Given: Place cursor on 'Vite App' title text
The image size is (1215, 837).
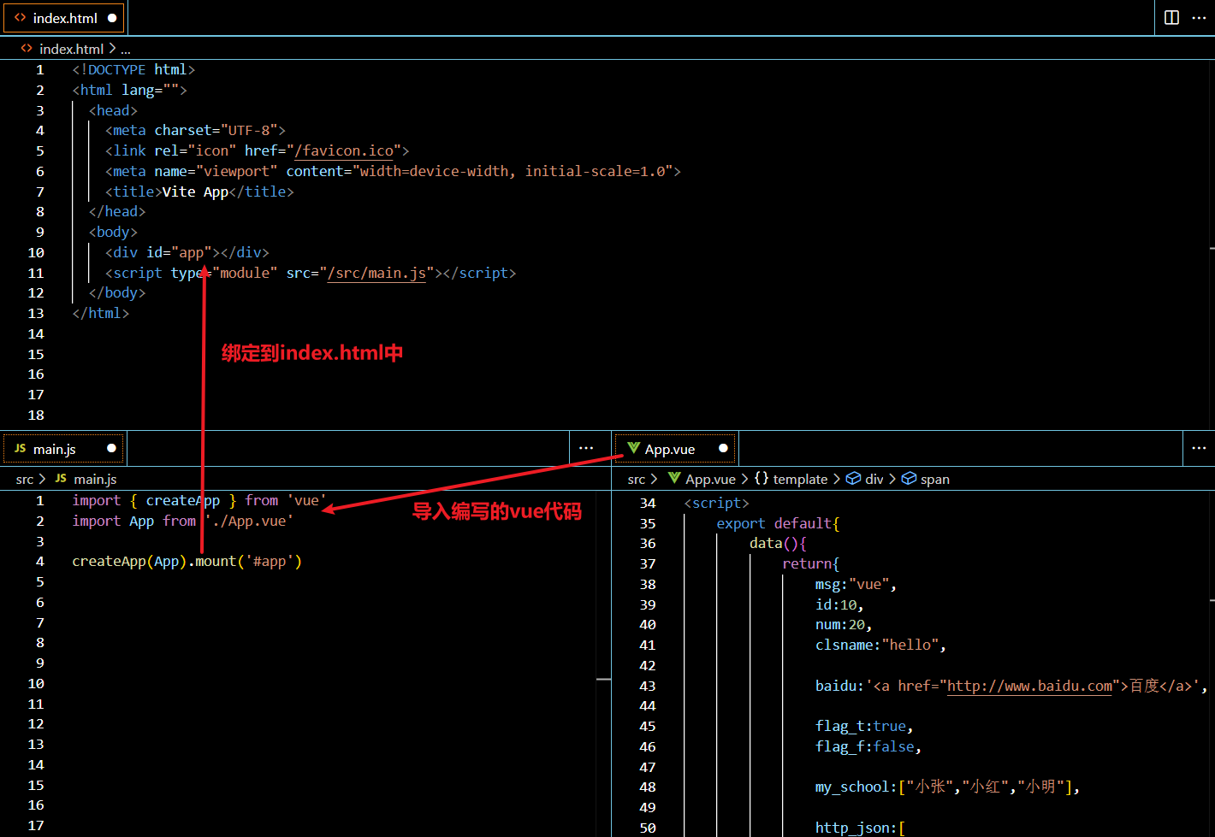Looking at the screenshot, I should click(195, 192).
